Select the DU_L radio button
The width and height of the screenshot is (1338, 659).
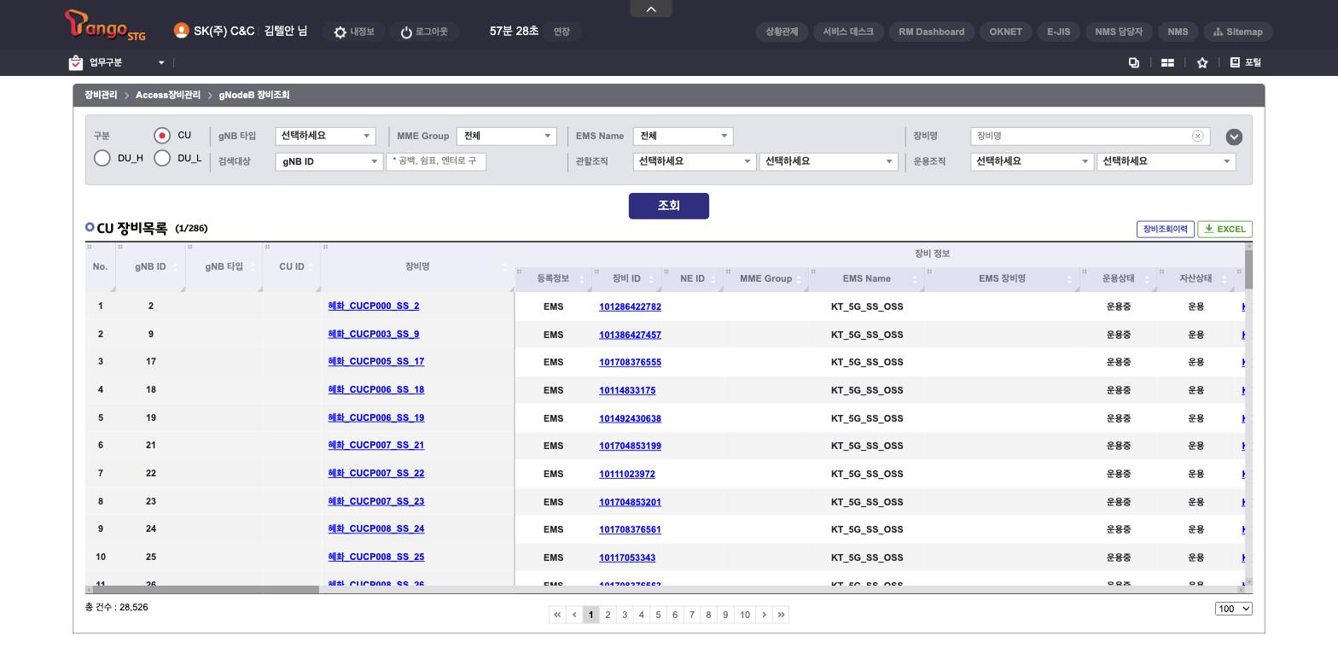tap(162, 158)
